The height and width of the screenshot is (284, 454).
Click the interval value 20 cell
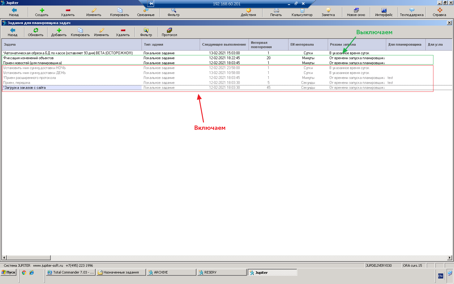click(x=268, y=58)
